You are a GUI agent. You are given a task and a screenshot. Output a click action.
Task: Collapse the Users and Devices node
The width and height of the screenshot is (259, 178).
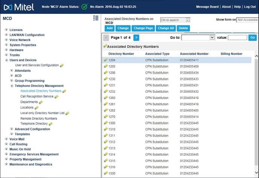tap(6, 60)
